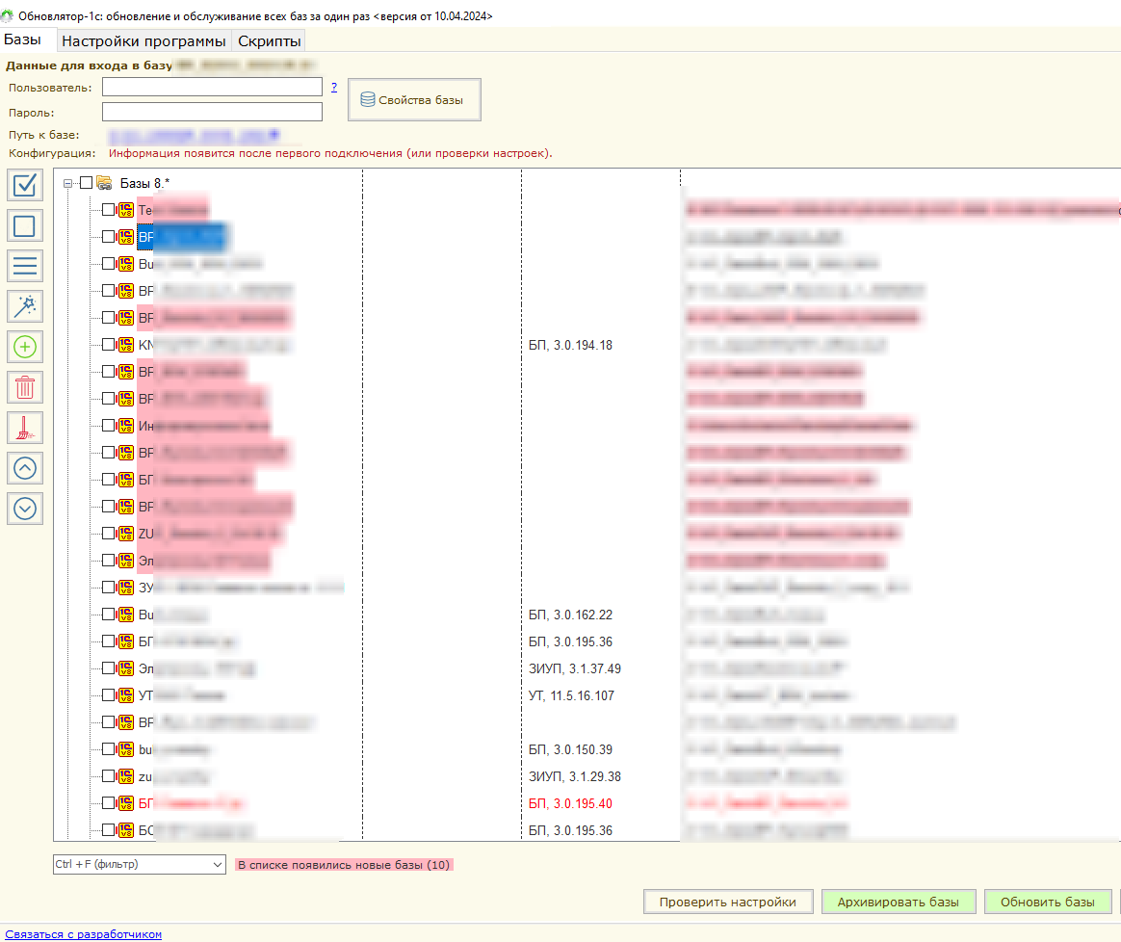1121x942 pixels.
Task: Select the ЗУП, 3.1.37.49 version cell
Action: 575,668
